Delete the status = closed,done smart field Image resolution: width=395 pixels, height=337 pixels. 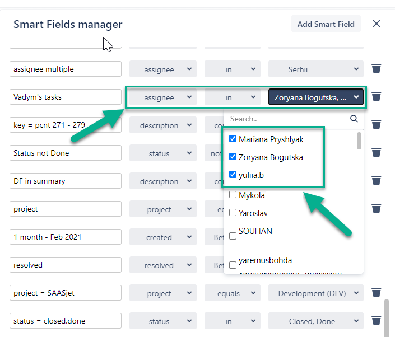[x=376, y=320]
